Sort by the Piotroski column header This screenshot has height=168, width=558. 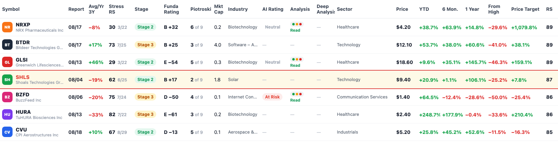pos(201,9)
